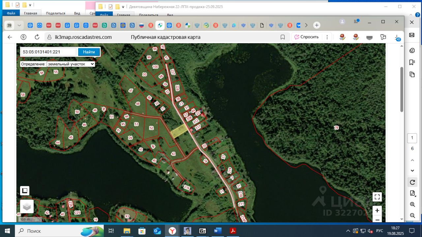Zoom out the map with minus button
This screenshot has height=237, width=422.
pos(377,219)
